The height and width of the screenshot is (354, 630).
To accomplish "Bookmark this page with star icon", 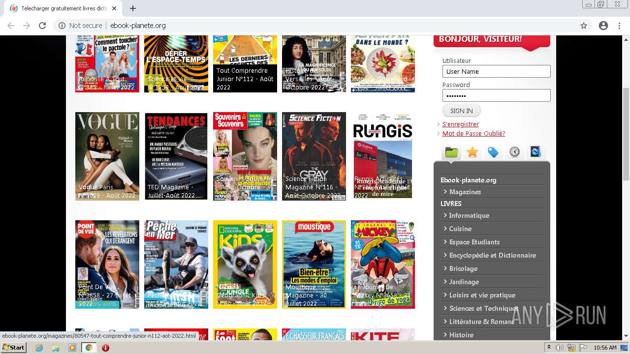I will click(584, 26).
